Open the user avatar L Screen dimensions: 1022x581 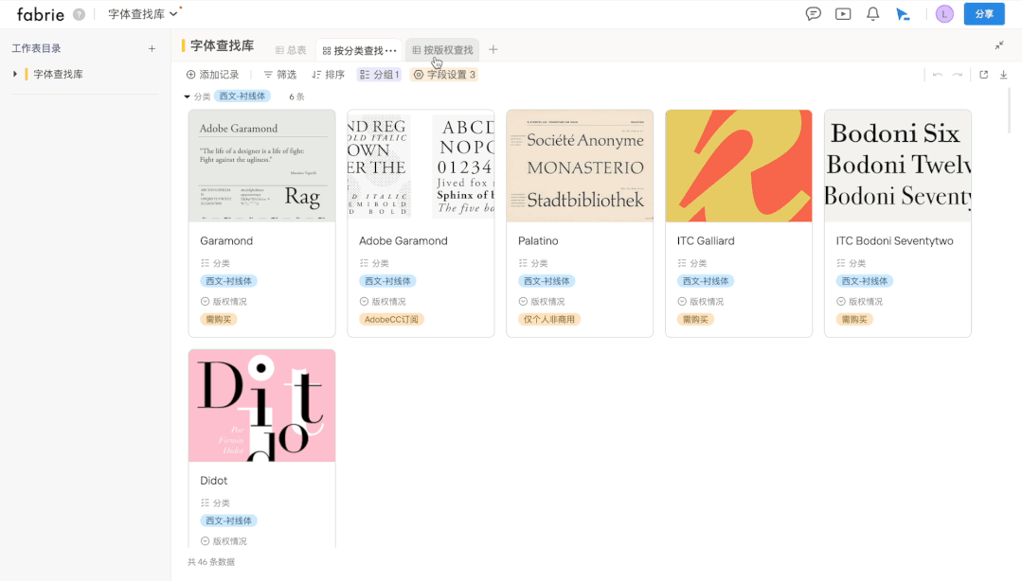point(944,13)
